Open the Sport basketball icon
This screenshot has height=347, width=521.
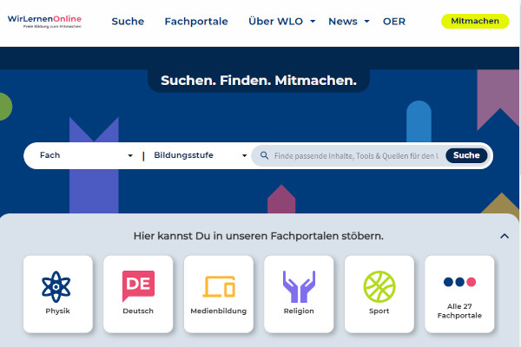coord(379,286)
